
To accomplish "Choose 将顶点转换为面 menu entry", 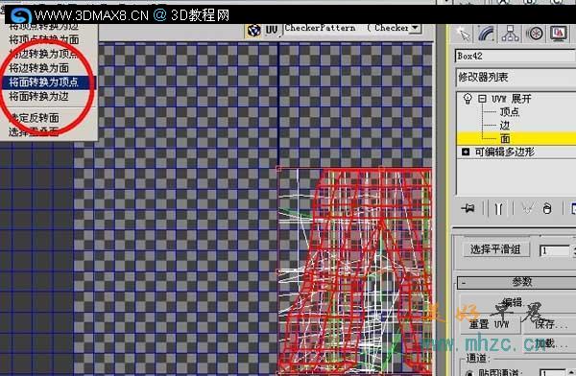I will click(x=44, y=39).
